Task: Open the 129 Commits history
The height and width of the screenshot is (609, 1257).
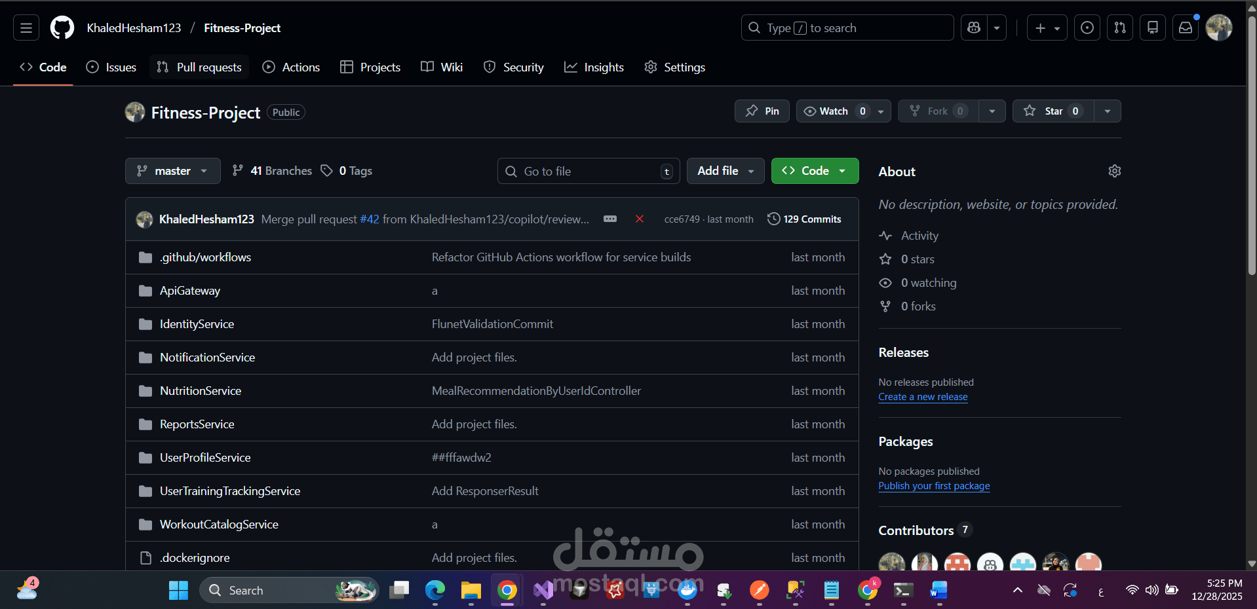Action: (804, 219)
